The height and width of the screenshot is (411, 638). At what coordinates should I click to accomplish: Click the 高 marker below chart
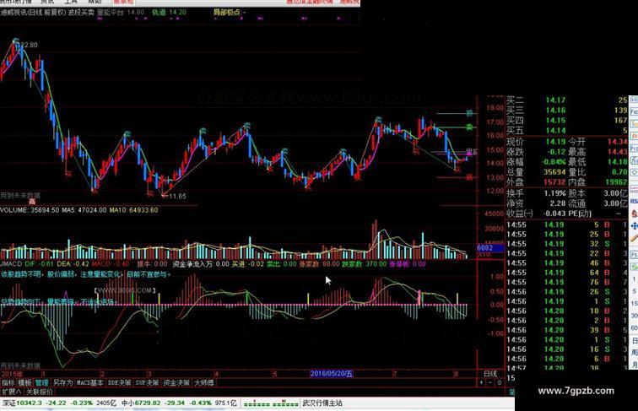tap(32, 202)
